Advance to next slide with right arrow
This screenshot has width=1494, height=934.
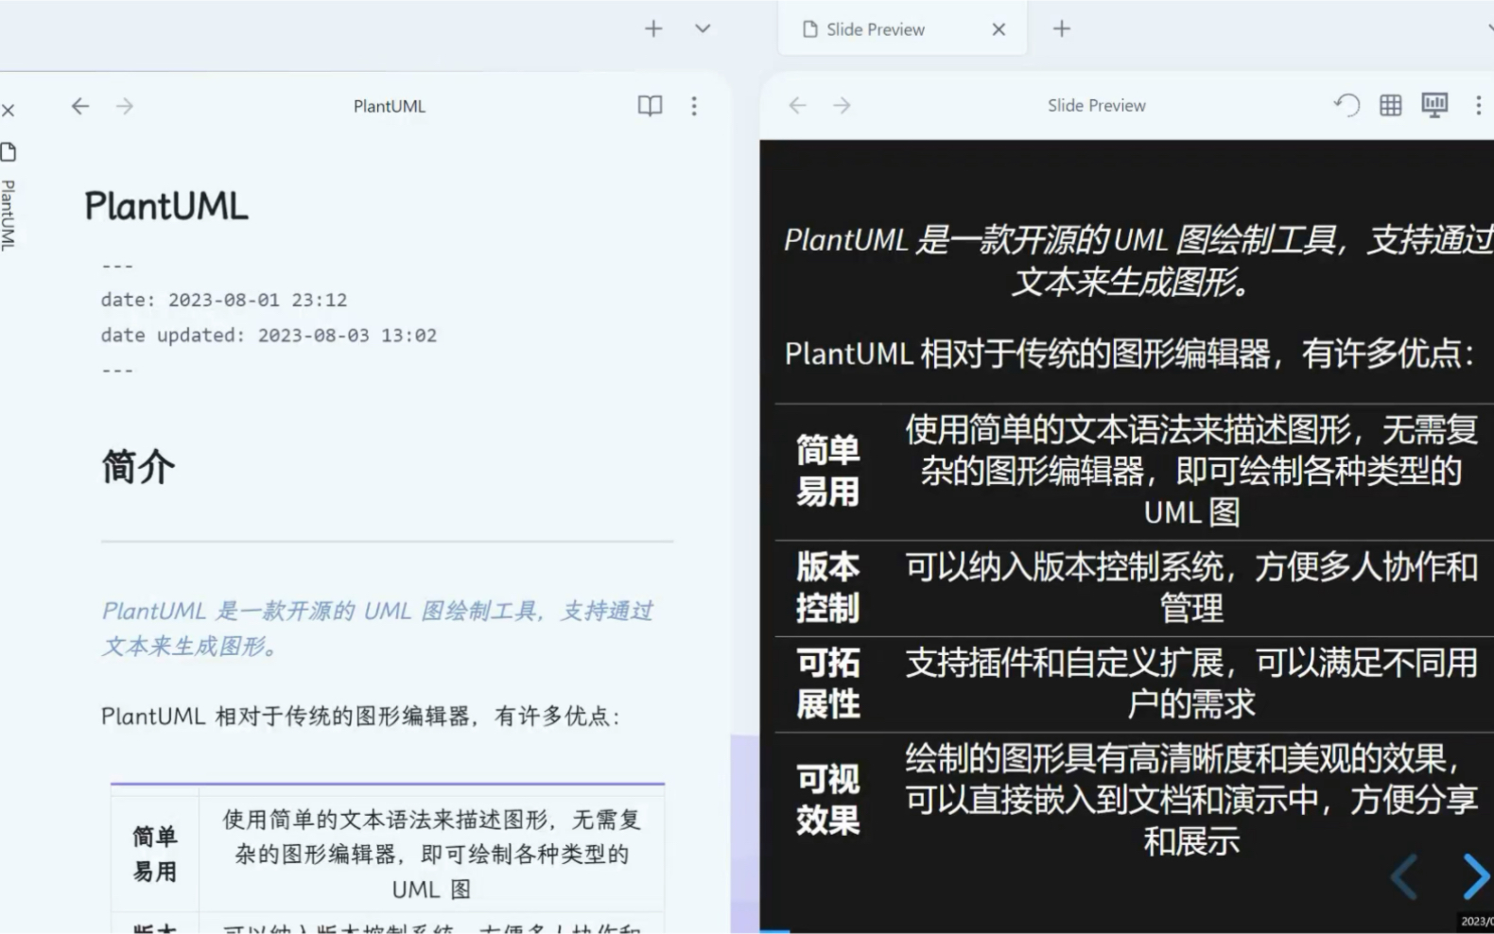[x=1475, y=876]
